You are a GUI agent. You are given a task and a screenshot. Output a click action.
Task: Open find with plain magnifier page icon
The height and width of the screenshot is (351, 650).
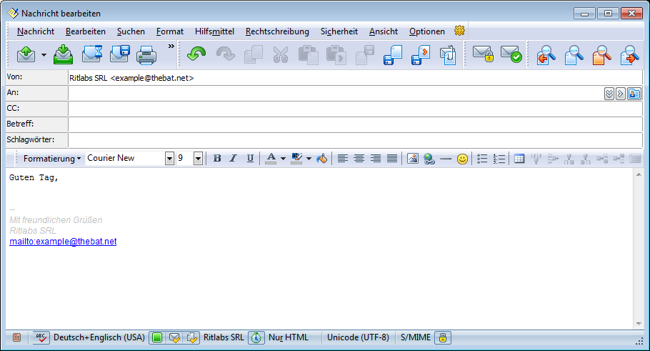(x=574, y=55)
